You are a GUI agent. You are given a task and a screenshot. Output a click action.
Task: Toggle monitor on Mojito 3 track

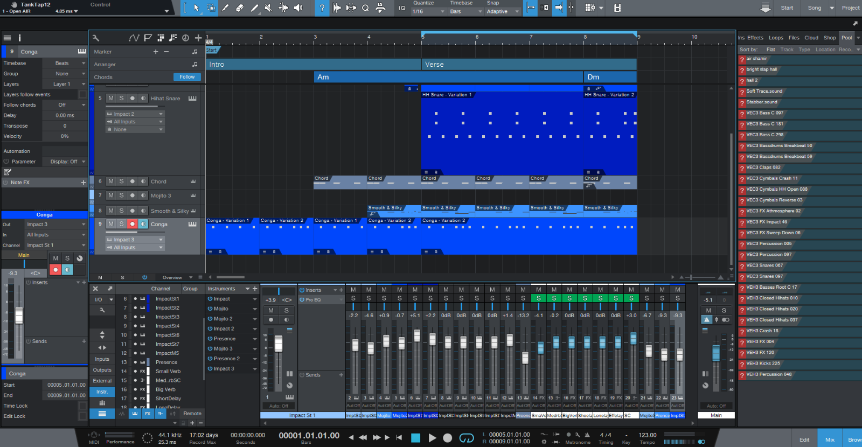click(143, 195)
